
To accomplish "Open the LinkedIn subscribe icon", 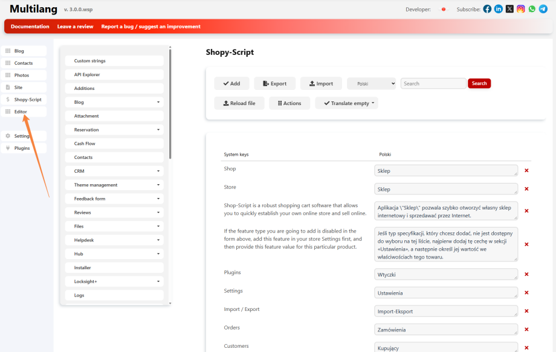I will point(498,9).
